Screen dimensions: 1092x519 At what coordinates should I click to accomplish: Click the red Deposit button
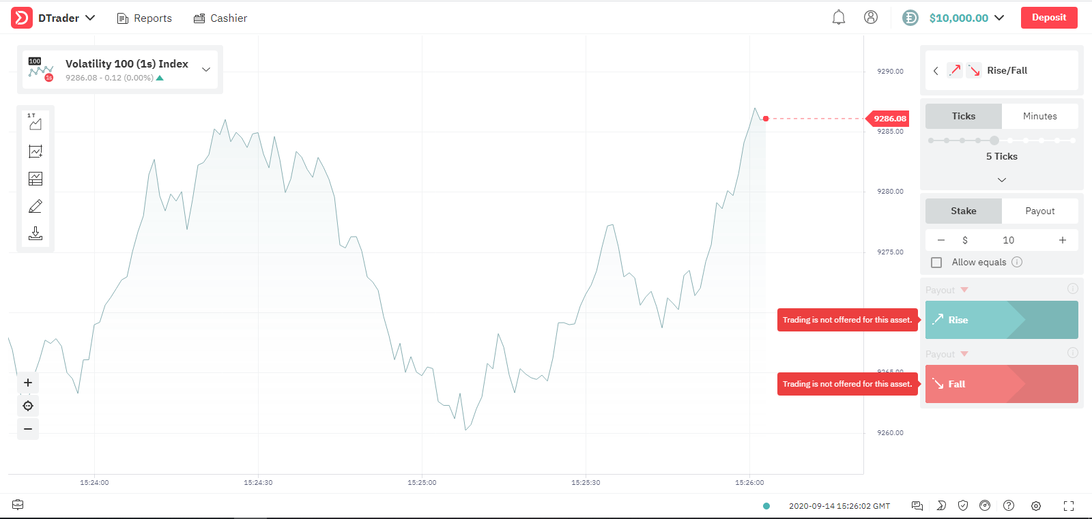click(x=1049, y=18)
